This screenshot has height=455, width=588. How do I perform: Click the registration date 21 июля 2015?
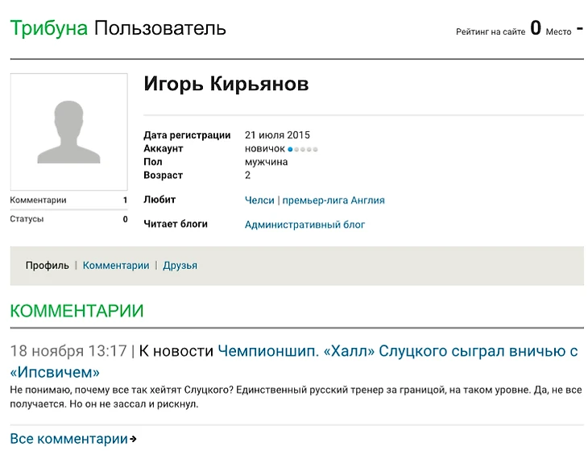click(x=277, y=135)
